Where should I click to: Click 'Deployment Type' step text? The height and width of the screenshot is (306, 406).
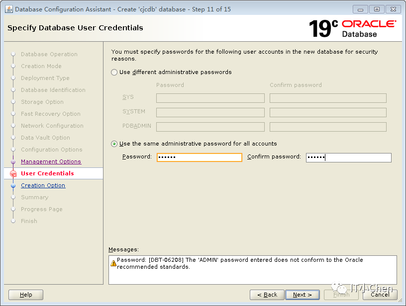[x=45, y=78]
